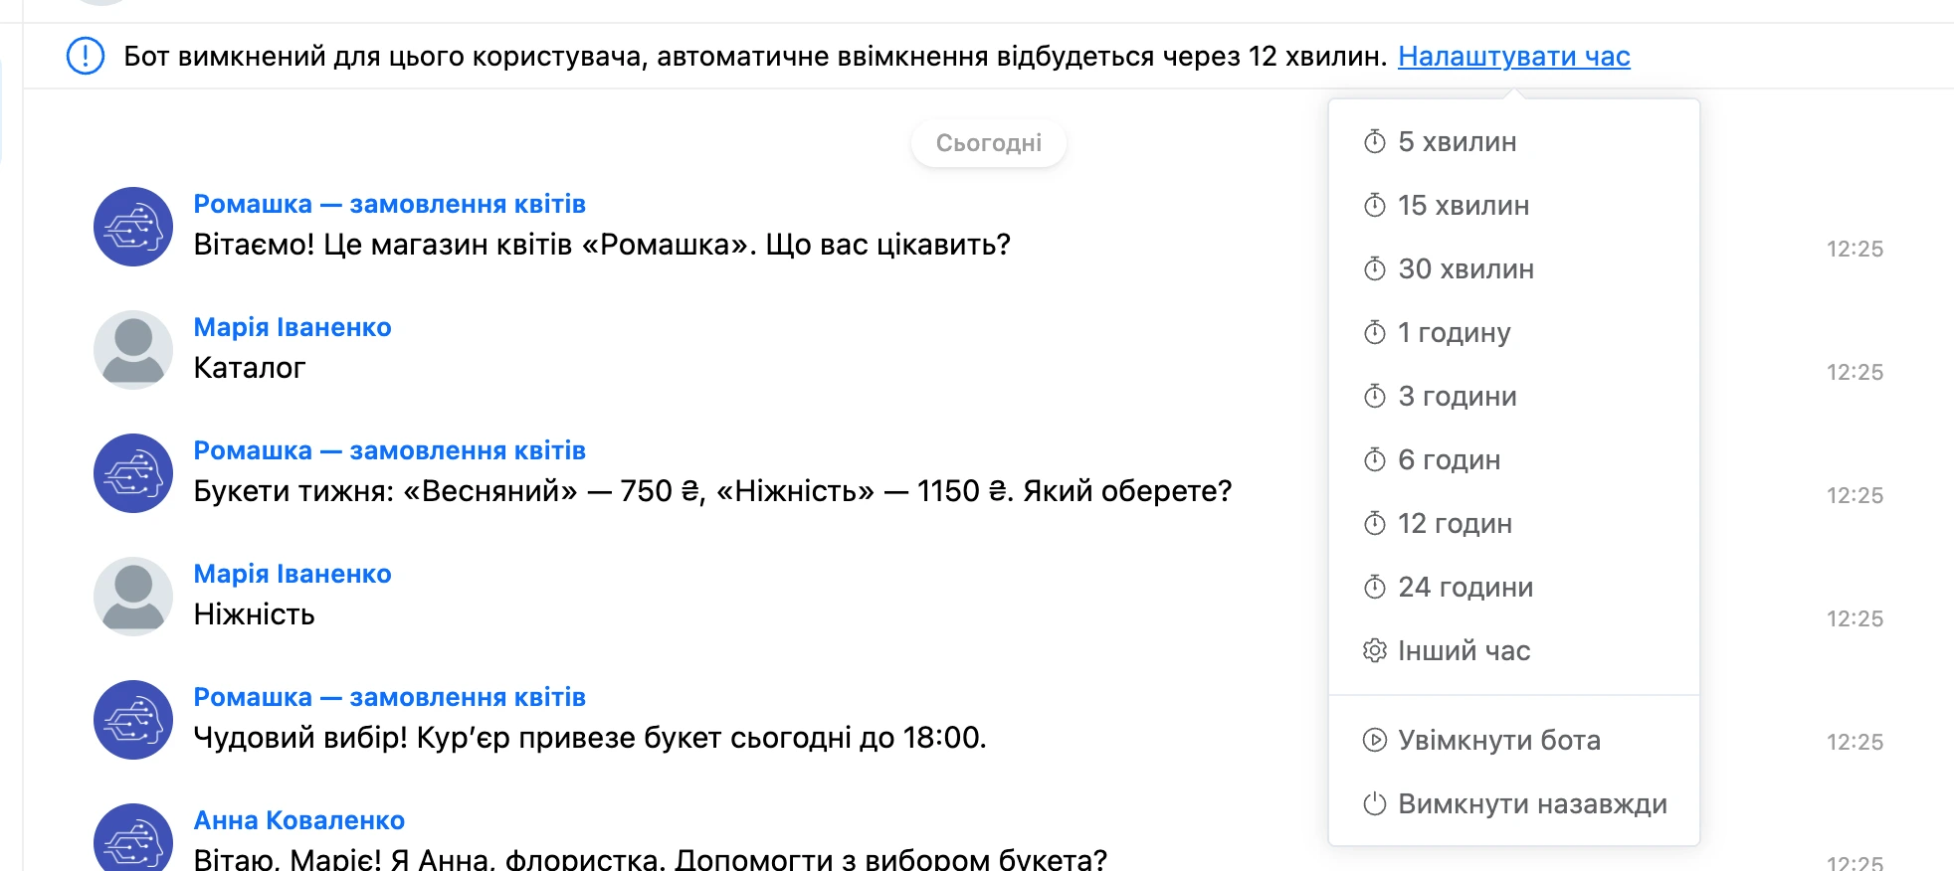Click the 'Чудовий вибір!' delivery message text
The height and width of the screenshot is (871, 1954).
point(590,738)
